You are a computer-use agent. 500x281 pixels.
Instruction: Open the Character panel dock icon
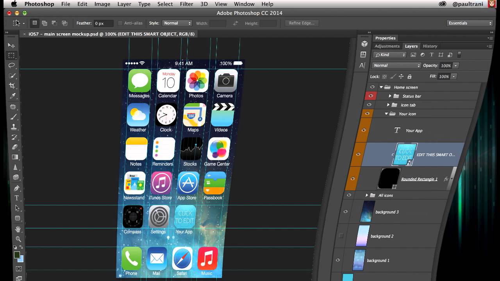(x=362, y=66)
